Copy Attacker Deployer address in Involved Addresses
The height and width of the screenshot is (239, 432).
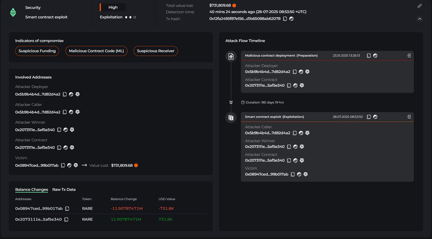(x=65, y=94)
